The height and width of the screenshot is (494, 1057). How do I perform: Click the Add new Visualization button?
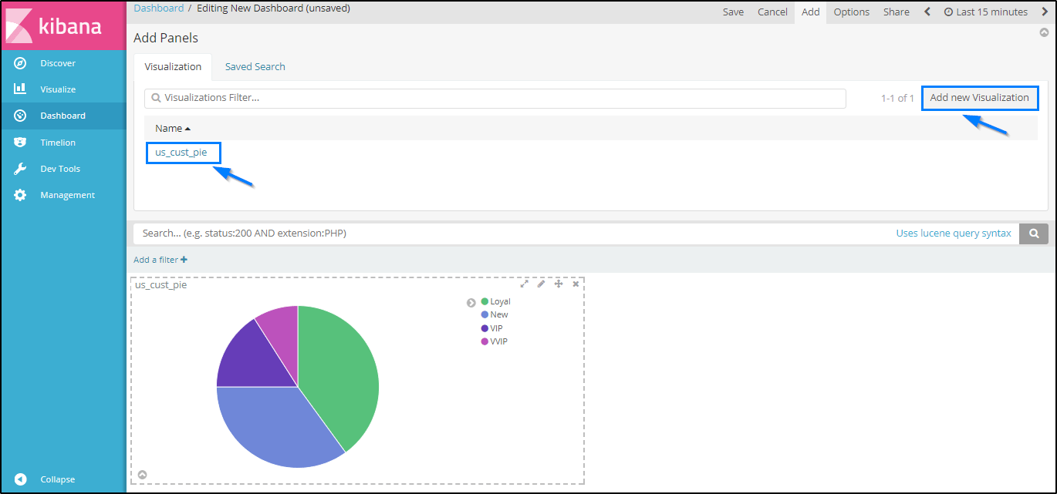(979, 98)
